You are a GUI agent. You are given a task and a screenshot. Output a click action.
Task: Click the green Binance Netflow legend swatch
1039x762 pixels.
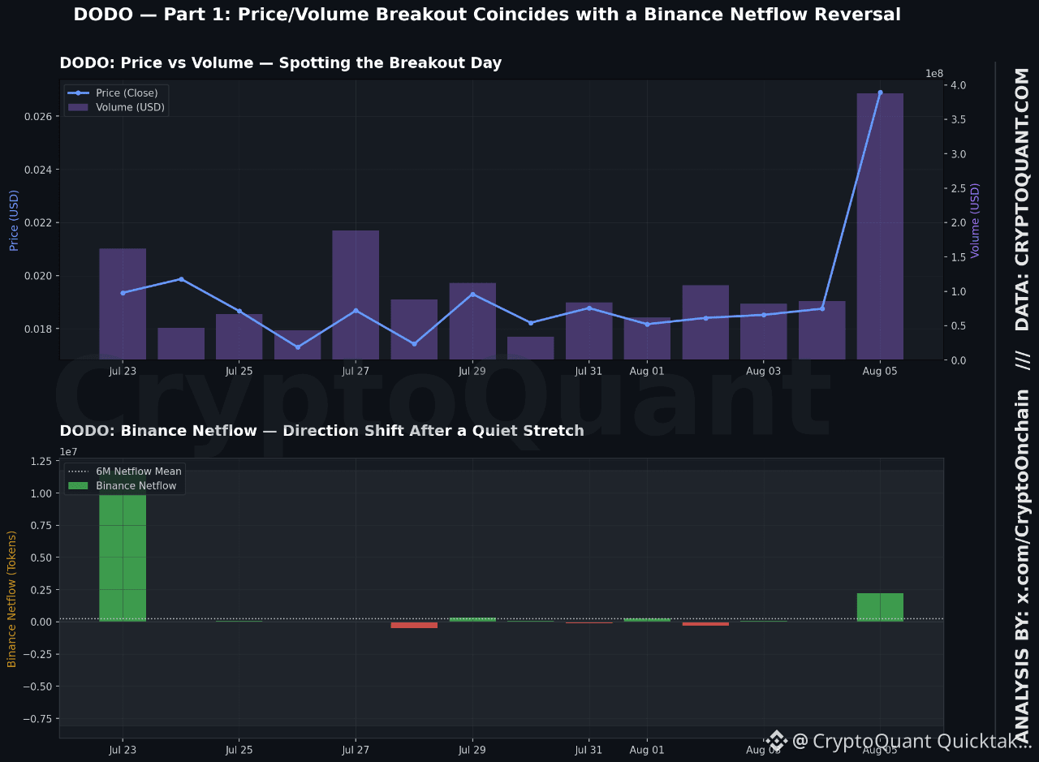click(x=79, y=486)
